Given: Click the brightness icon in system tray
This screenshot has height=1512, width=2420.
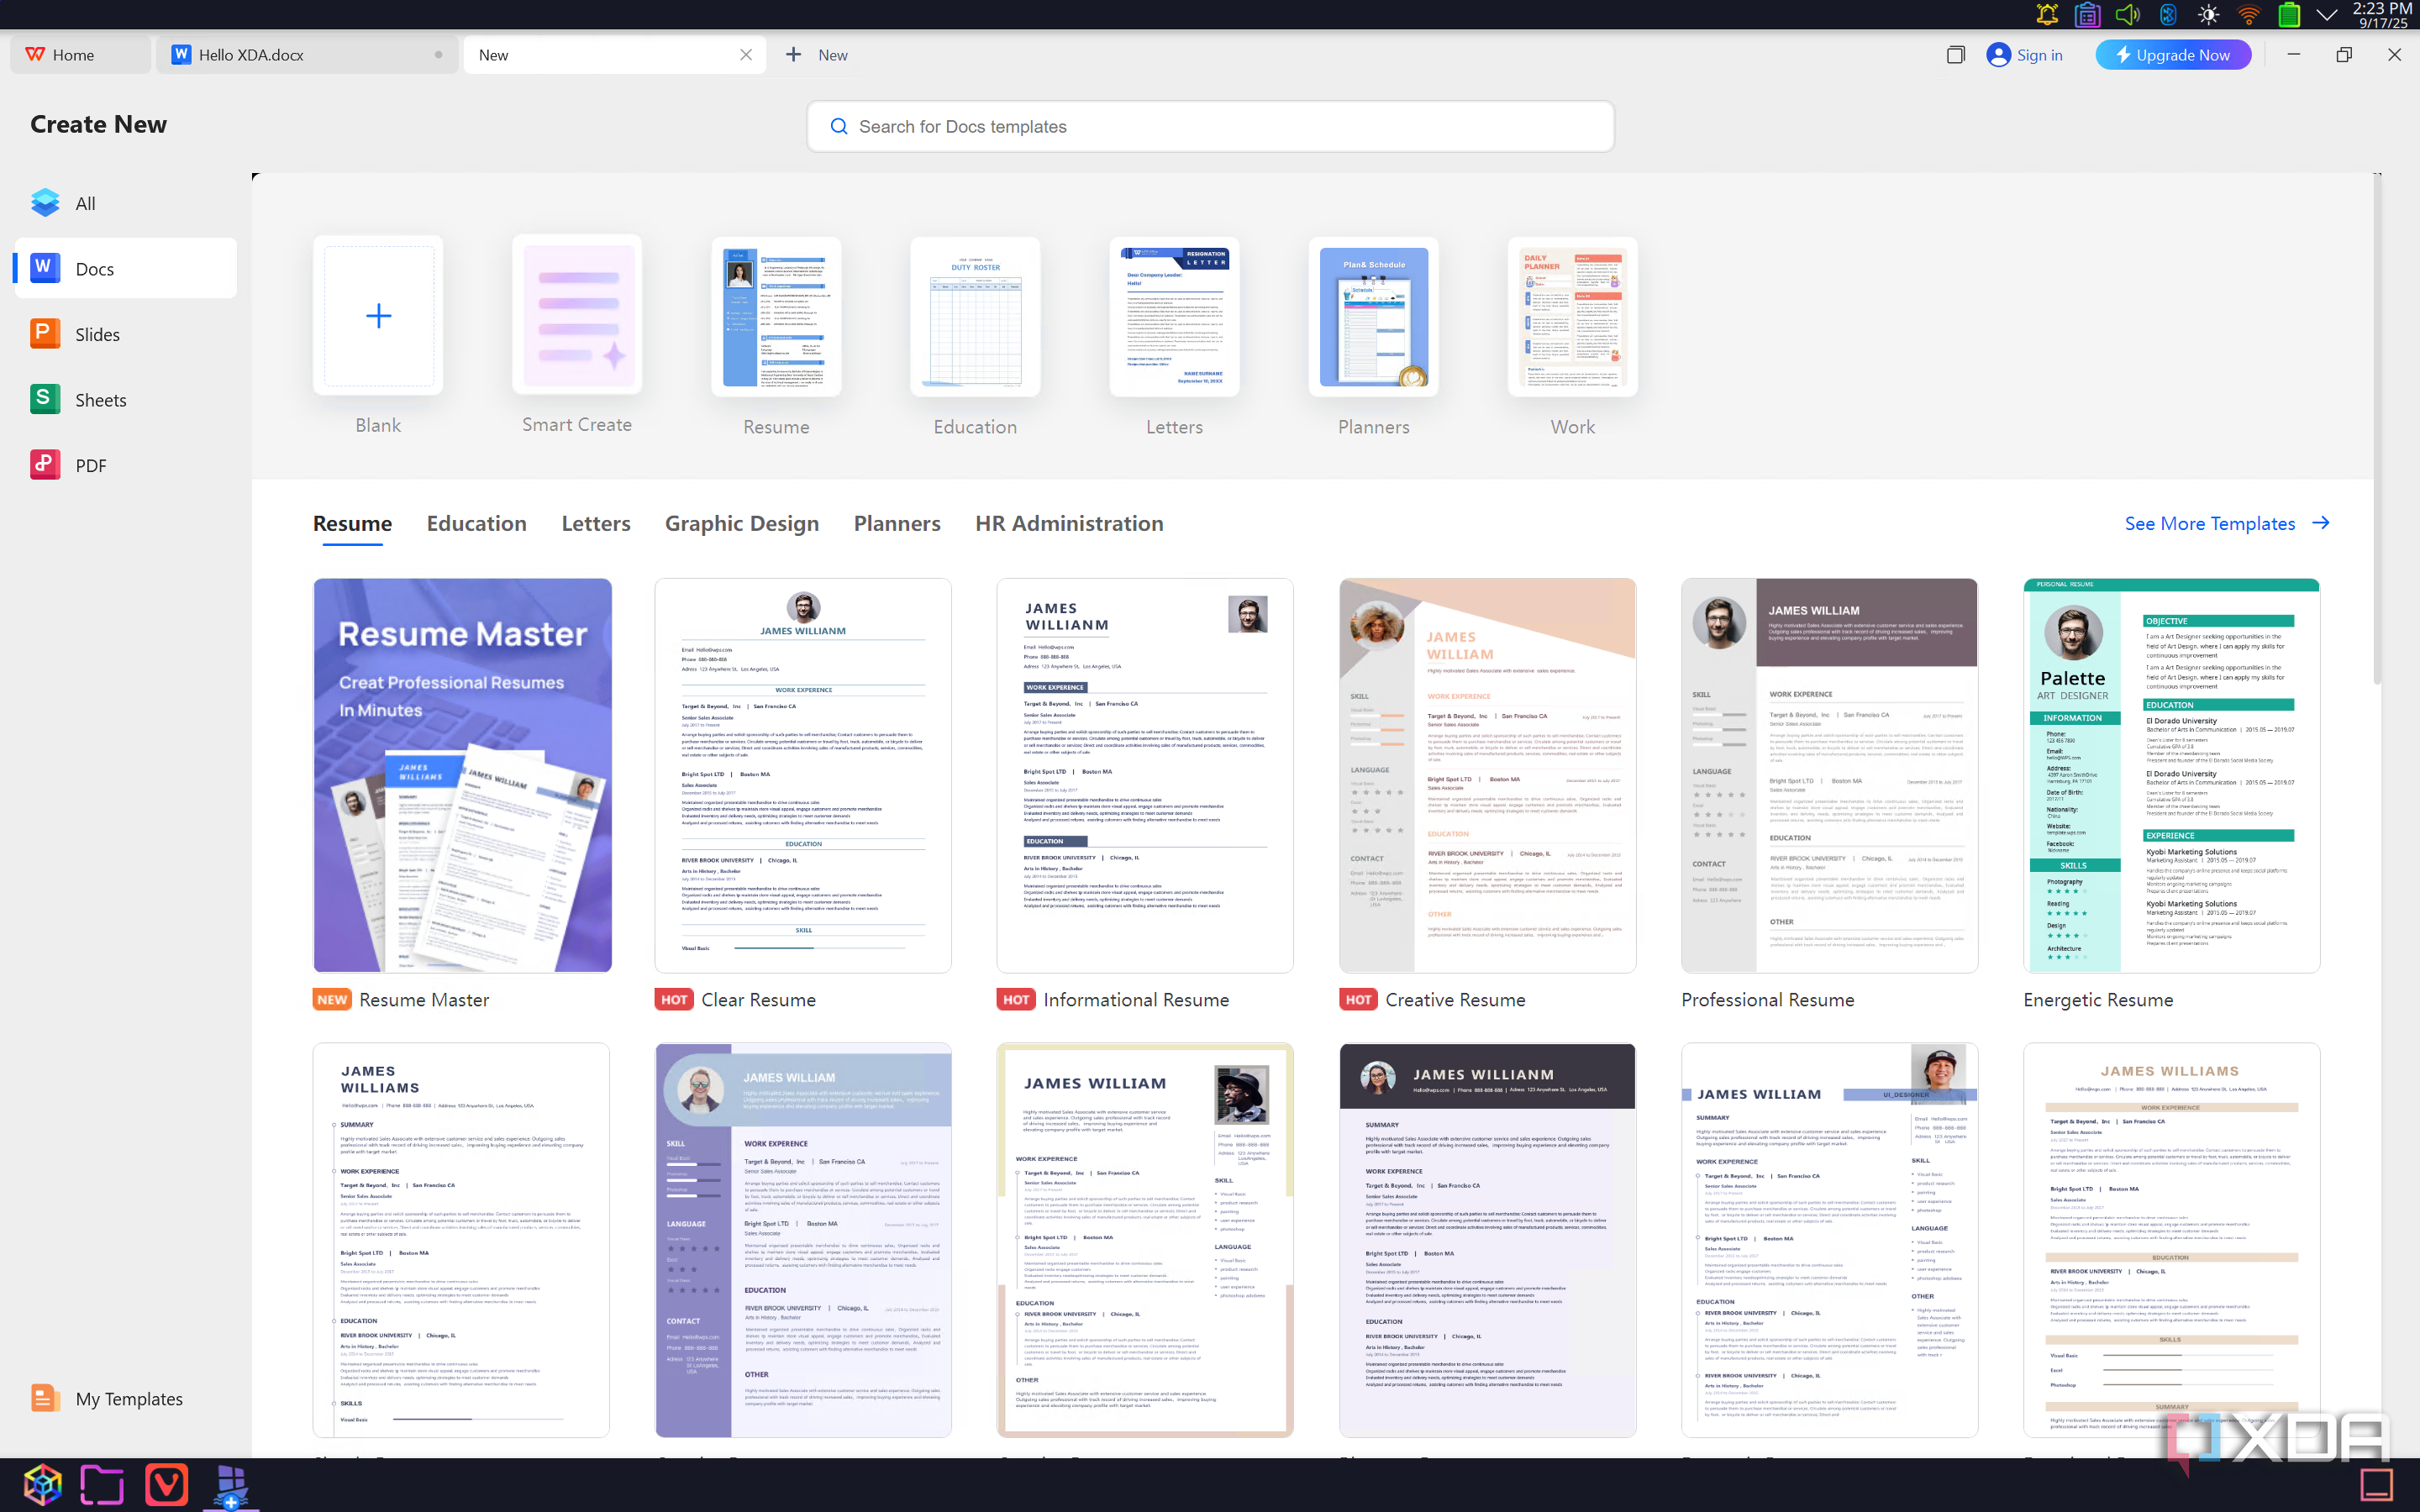Looking at the screenshot, I should point(2208,14).
